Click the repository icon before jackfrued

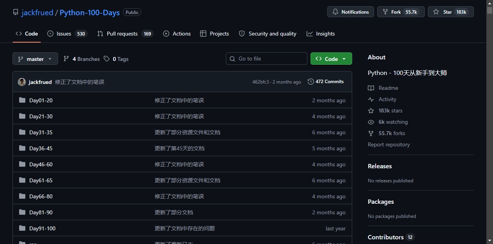tap(16, 12)
